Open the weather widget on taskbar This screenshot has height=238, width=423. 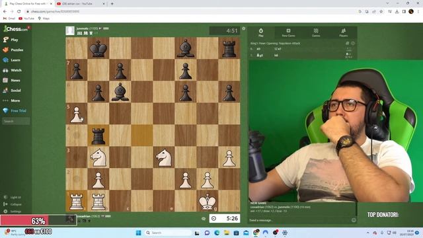(15, 233)
